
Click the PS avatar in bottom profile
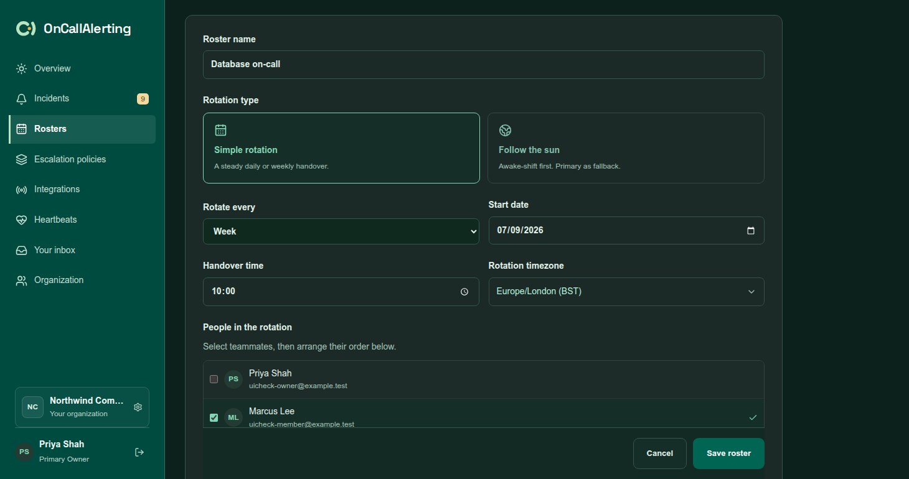(x=24, y=452)
